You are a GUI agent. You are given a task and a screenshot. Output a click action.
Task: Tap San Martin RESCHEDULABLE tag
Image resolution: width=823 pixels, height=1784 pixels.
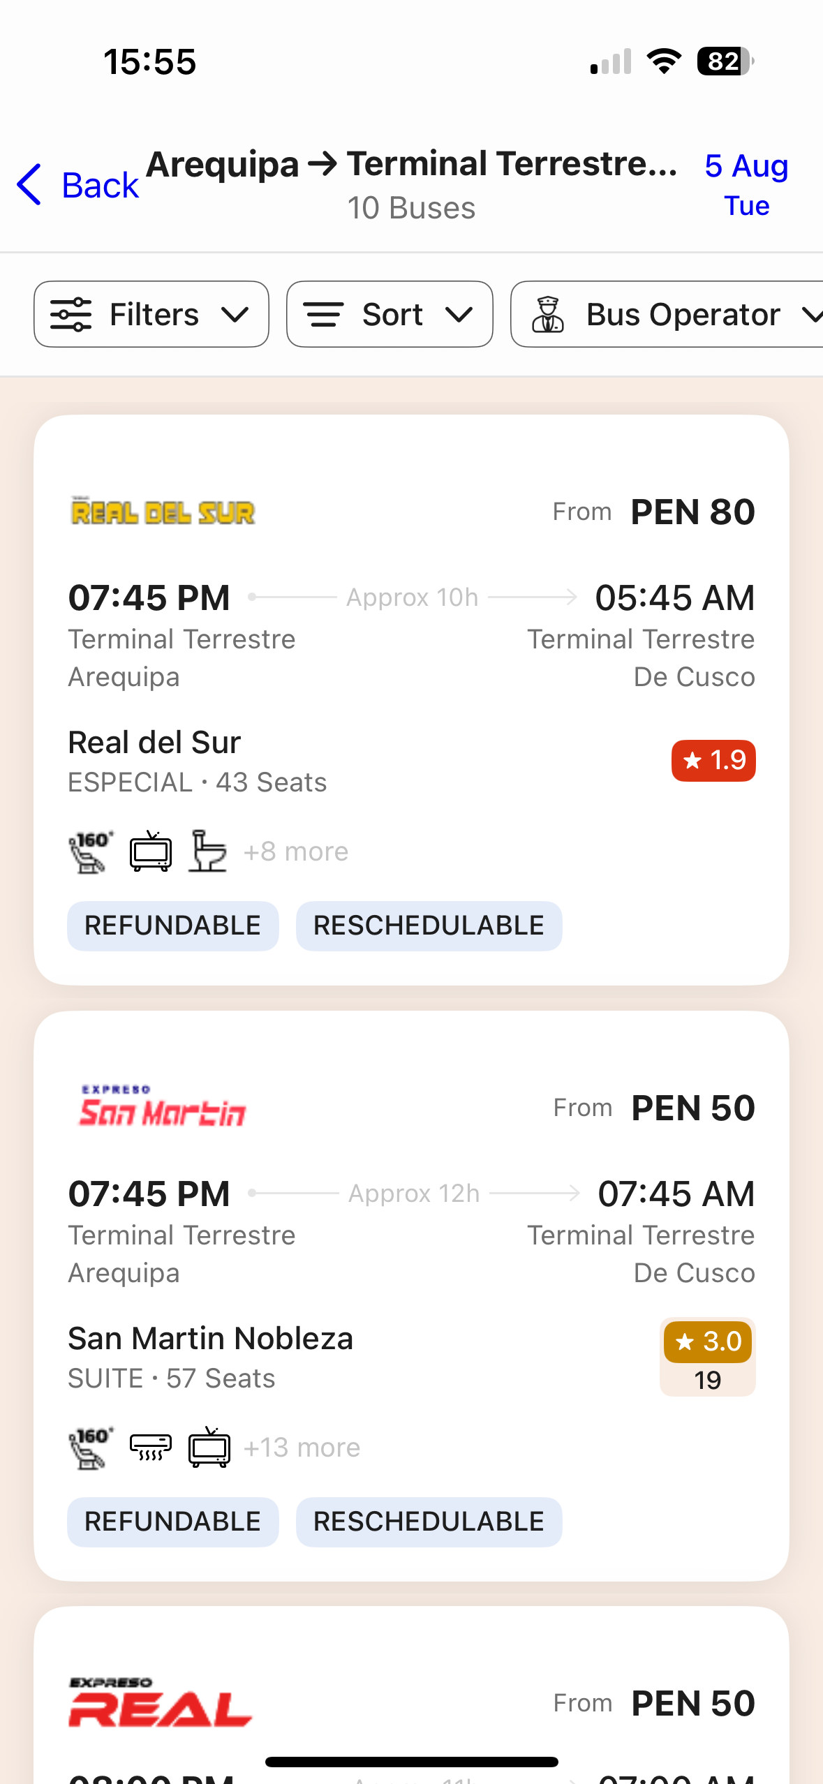(429, 1522)
